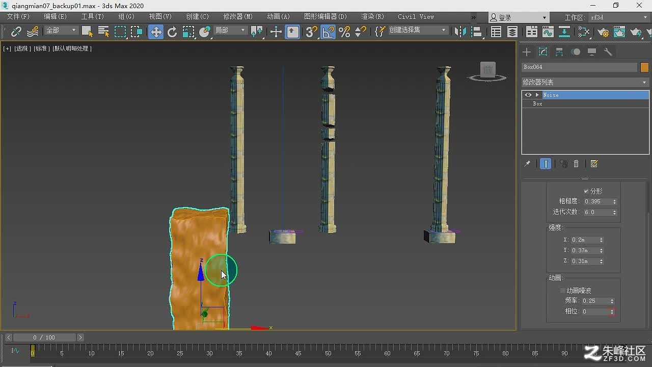Remove modifier with trash icon
The image size is (652, 367).
click(576, 164)
